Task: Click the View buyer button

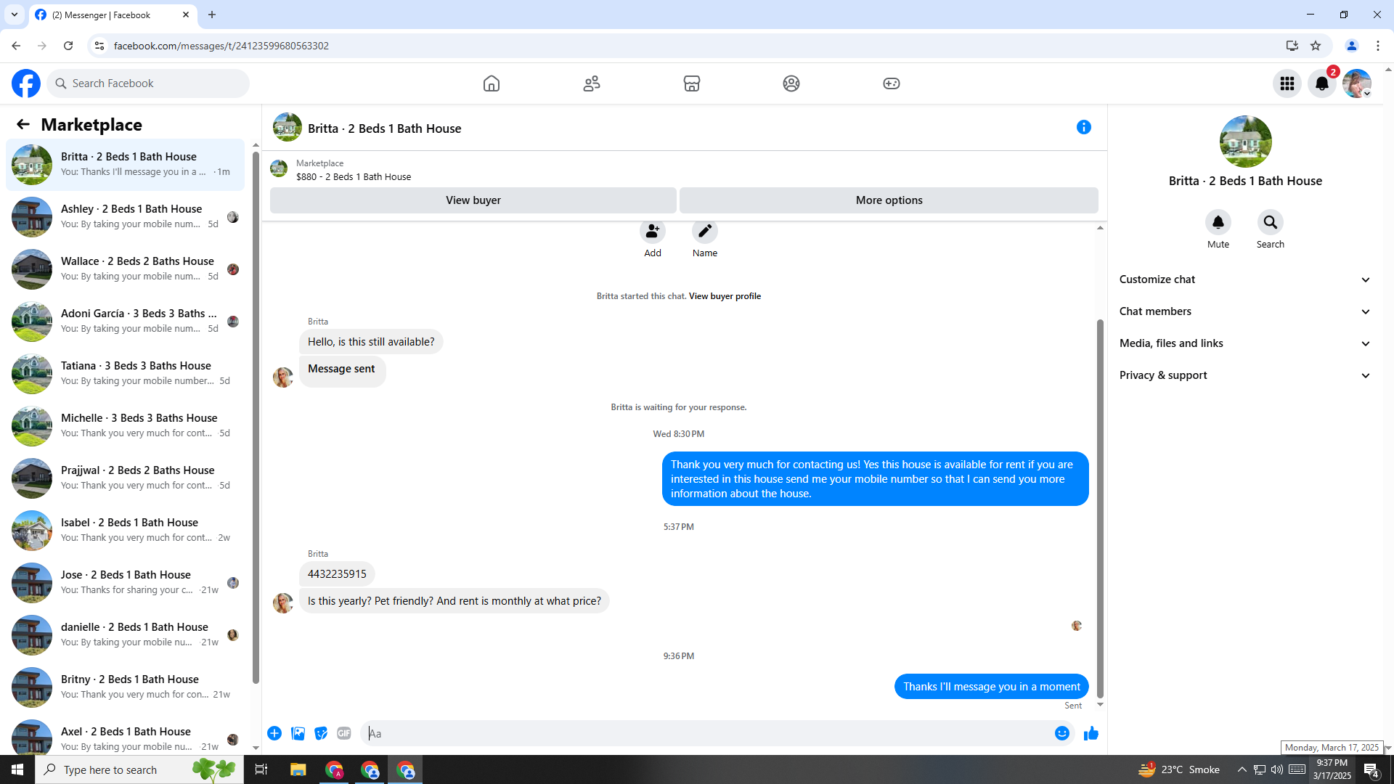Action: coord(473,200)
